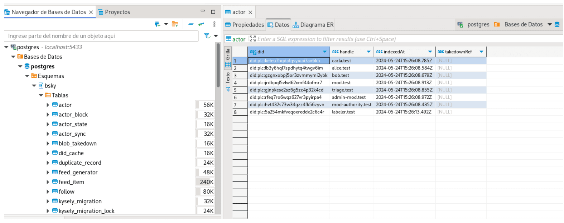Viewport: 564px width, 223px height.
Task: Open the handle column filter dropdown
Action: (x=368, y=52)
